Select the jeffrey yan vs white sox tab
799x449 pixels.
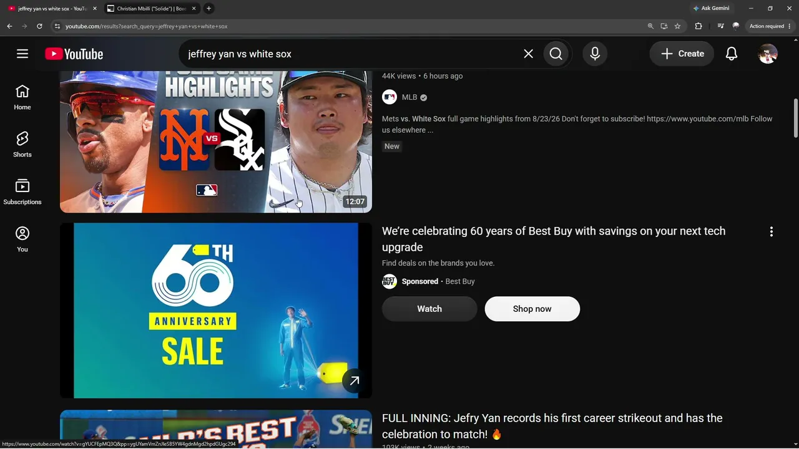click(x=51, y=9)
